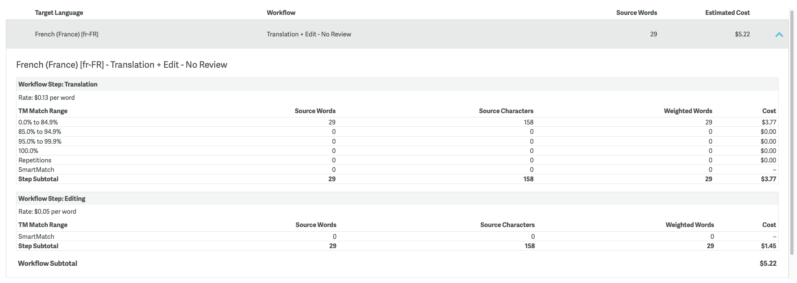797x283 pixels.
Task: Click 'Rate: $0.05 per word'
Action: (x=47, y=211)
